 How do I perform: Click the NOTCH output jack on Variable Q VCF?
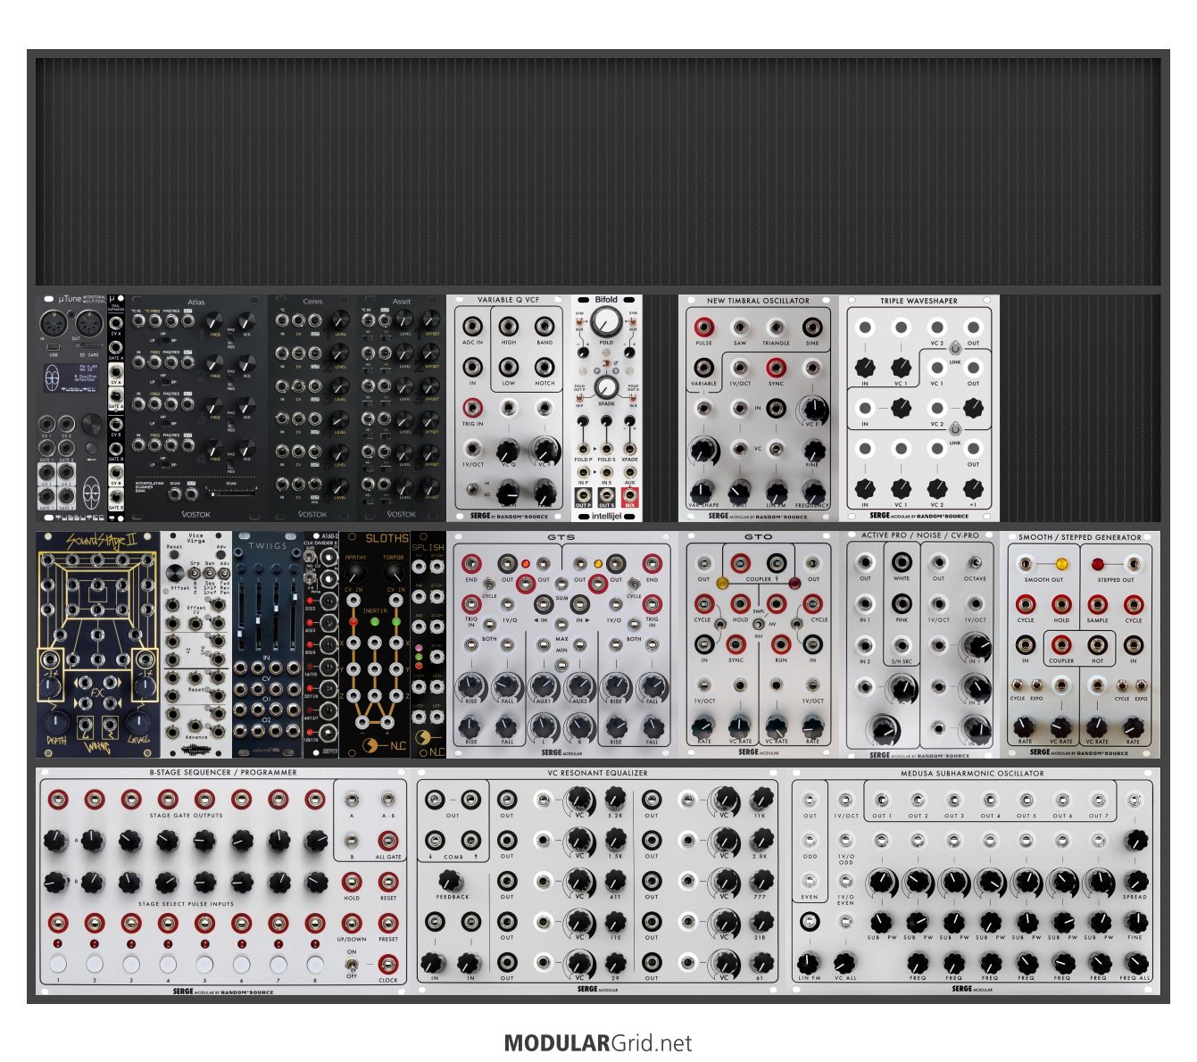[544, 366]
